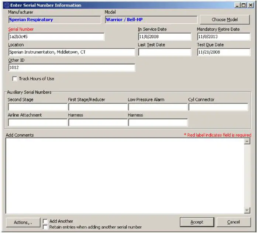
Task: Click the First Stage/Reducer serial field
Action: [x=98, y=107]
